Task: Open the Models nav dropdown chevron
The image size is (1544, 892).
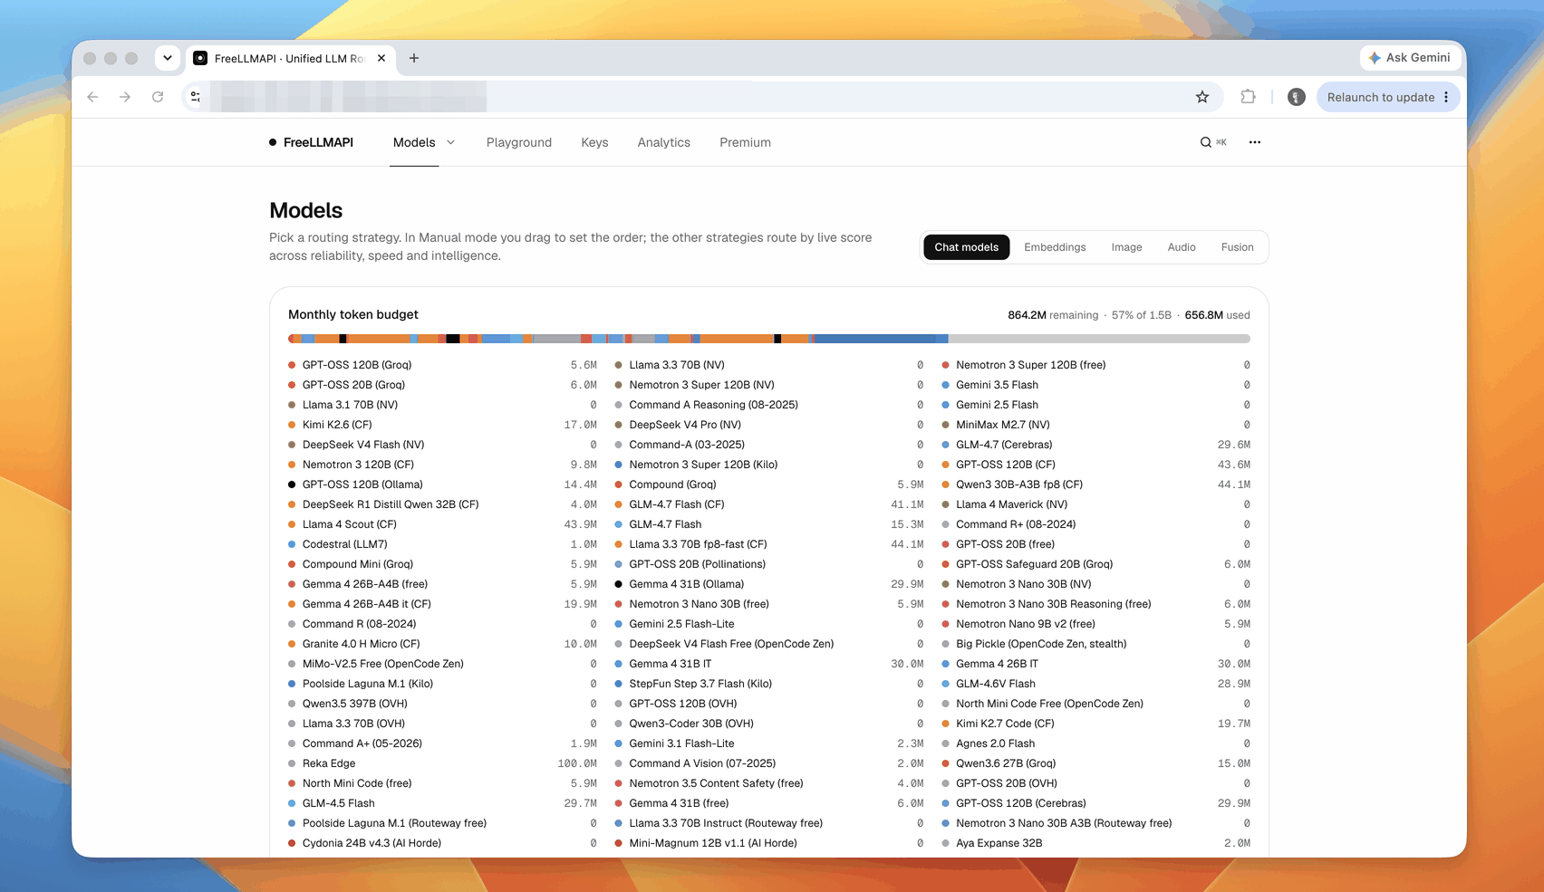Action: coord(451,142)
